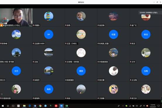Click the orange host badge on video tile

pyautogui.click(x=1, y=25)
